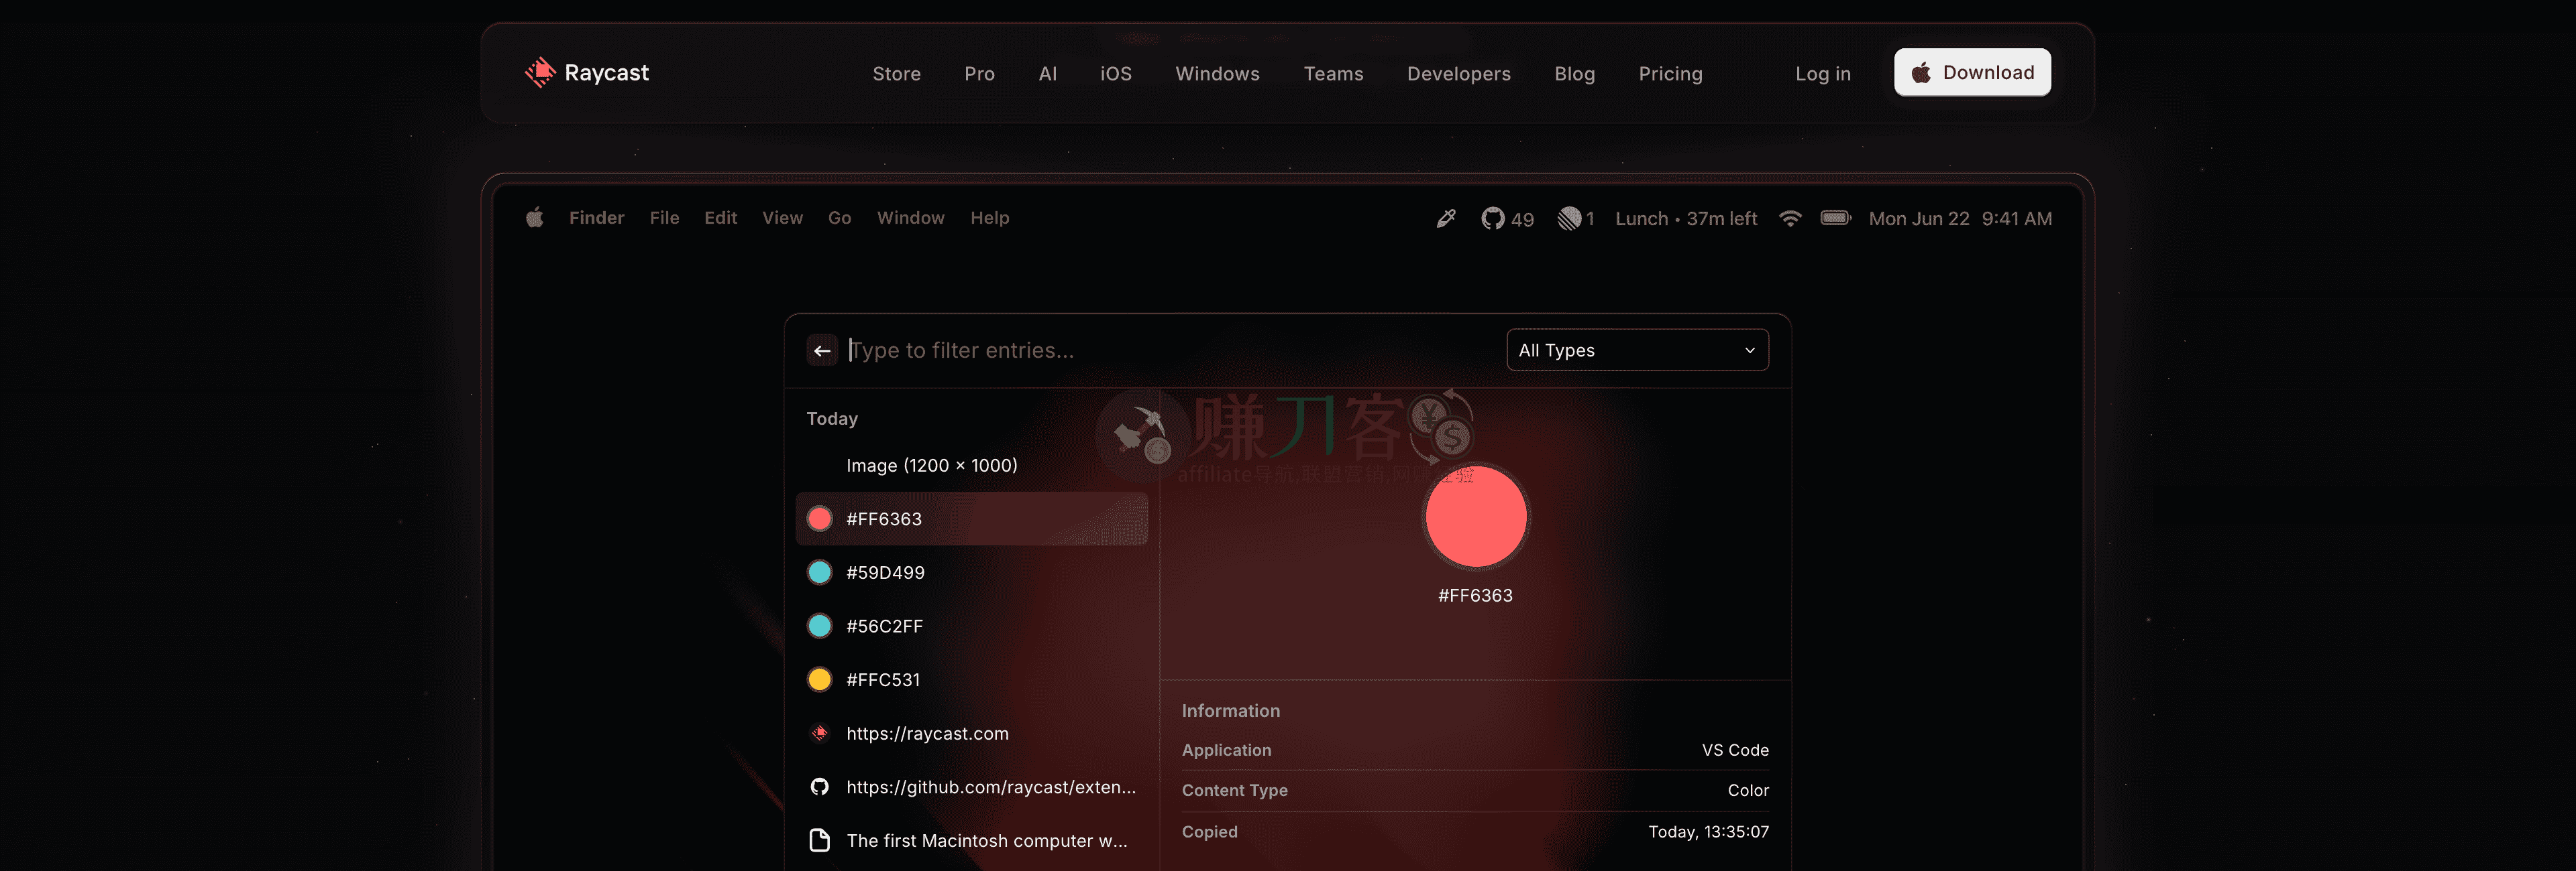Click the Wi-Fi status icon

point(1790,218)
